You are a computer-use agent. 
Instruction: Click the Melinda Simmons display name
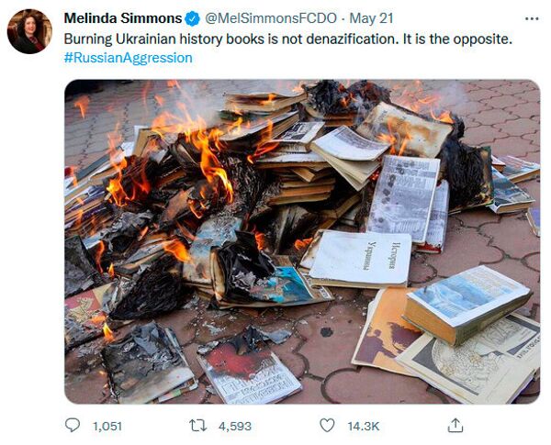pyautogui.click(x=123, y=18)
